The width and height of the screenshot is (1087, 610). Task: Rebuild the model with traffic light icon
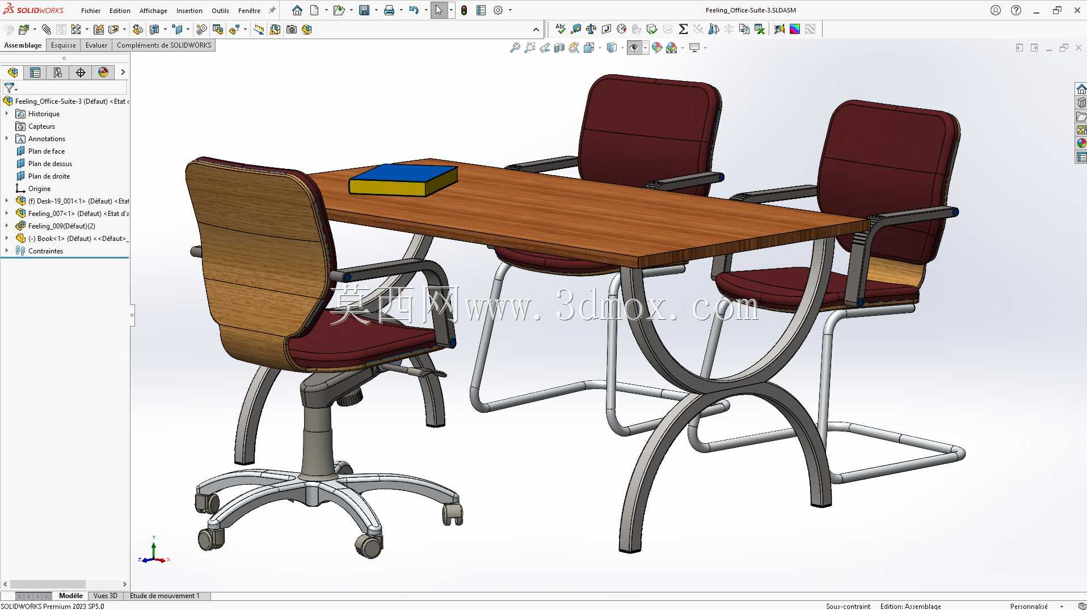[x=464, y=10]
